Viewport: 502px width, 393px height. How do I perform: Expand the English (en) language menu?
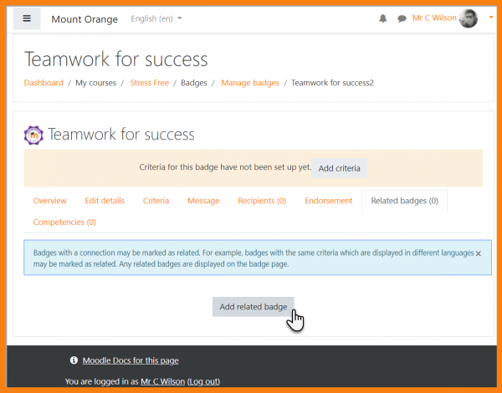[x=156, y=18]
